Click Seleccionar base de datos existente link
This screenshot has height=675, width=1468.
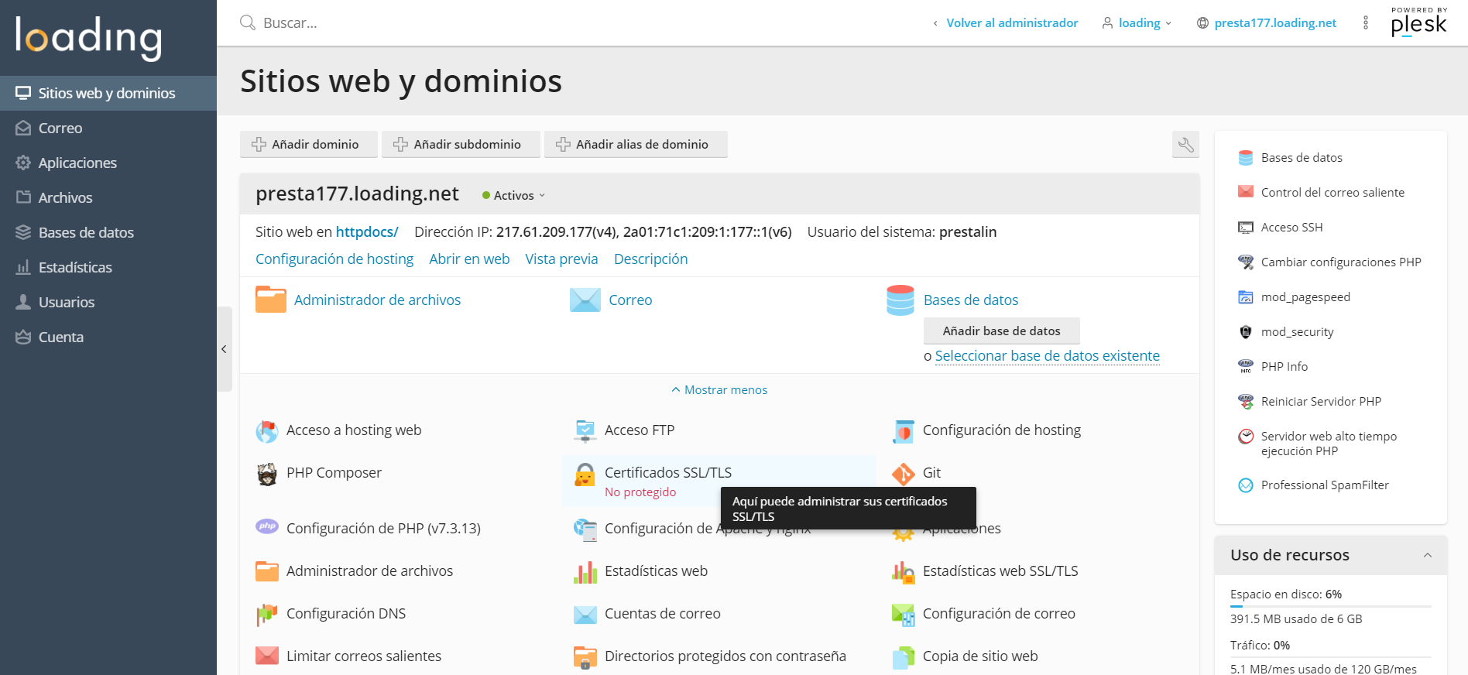(x=1047, y=356)
